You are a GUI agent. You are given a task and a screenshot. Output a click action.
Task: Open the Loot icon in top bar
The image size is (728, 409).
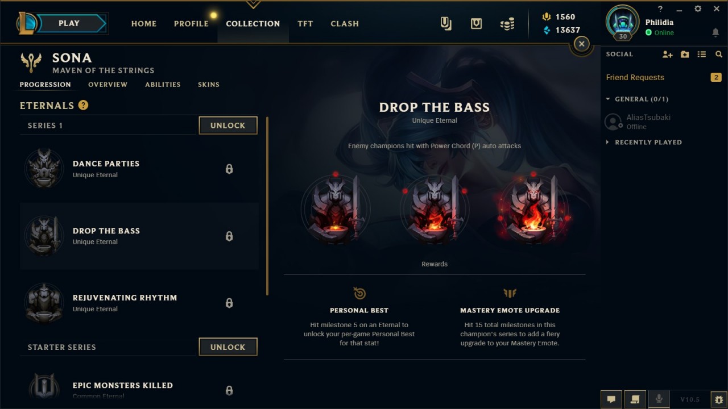[476, 24]
